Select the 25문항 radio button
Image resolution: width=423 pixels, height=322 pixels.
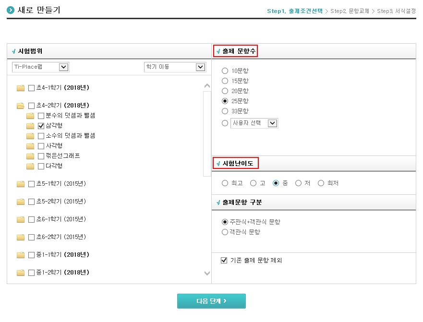225,101
